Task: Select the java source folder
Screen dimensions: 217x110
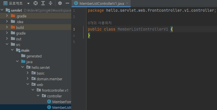Action: click(x=36, y=62)
